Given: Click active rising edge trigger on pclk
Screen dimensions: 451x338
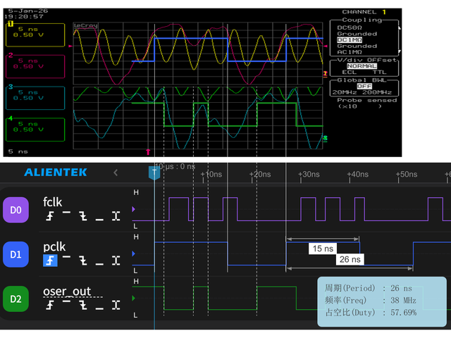Looking at the screenshot, I should 50,261.
